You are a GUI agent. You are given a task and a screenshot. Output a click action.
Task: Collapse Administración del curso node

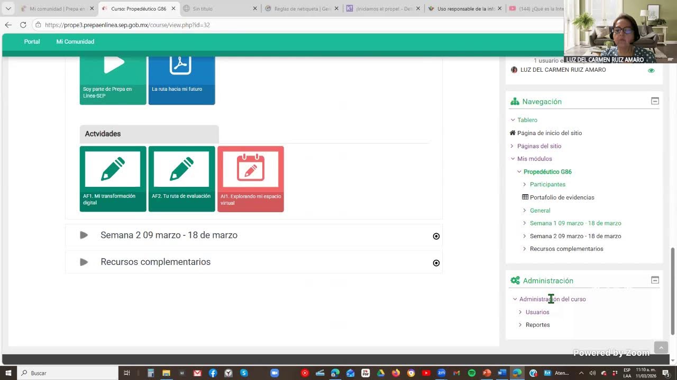pyautogui.click(x=515, y=299)
